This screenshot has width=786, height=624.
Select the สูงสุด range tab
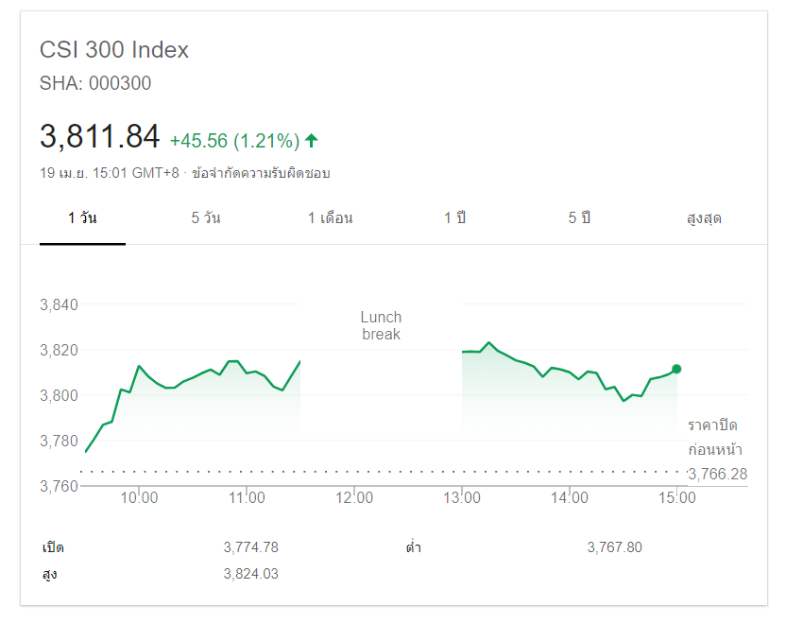click(704, 218)
